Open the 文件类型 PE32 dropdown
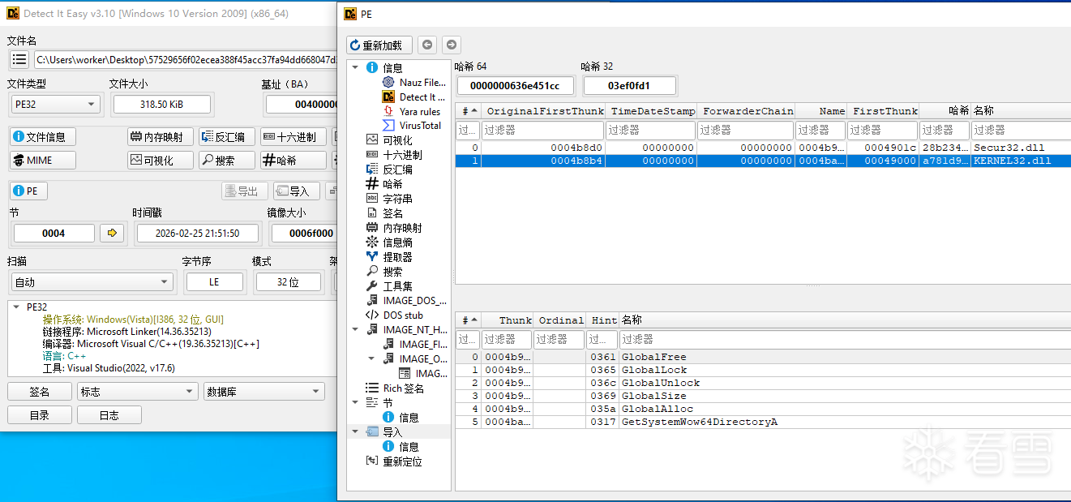 point(55,104)
